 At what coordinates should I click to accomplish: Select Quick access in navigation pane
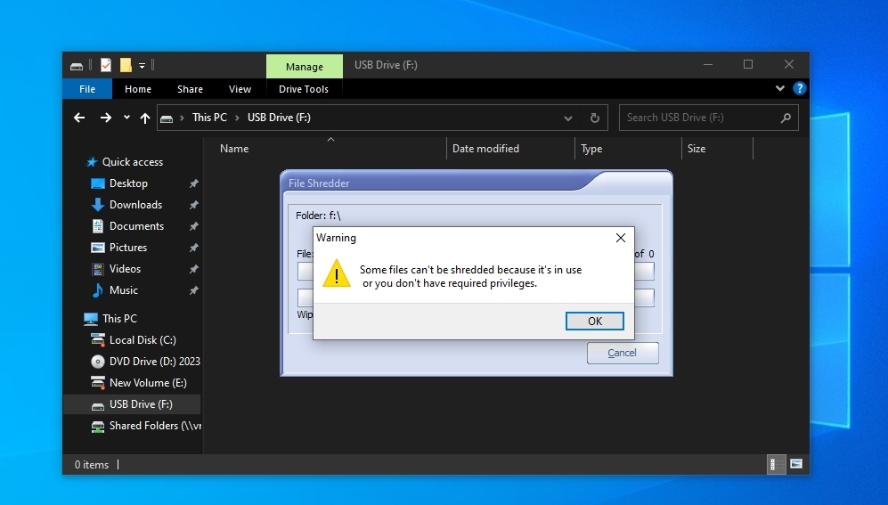133,162
